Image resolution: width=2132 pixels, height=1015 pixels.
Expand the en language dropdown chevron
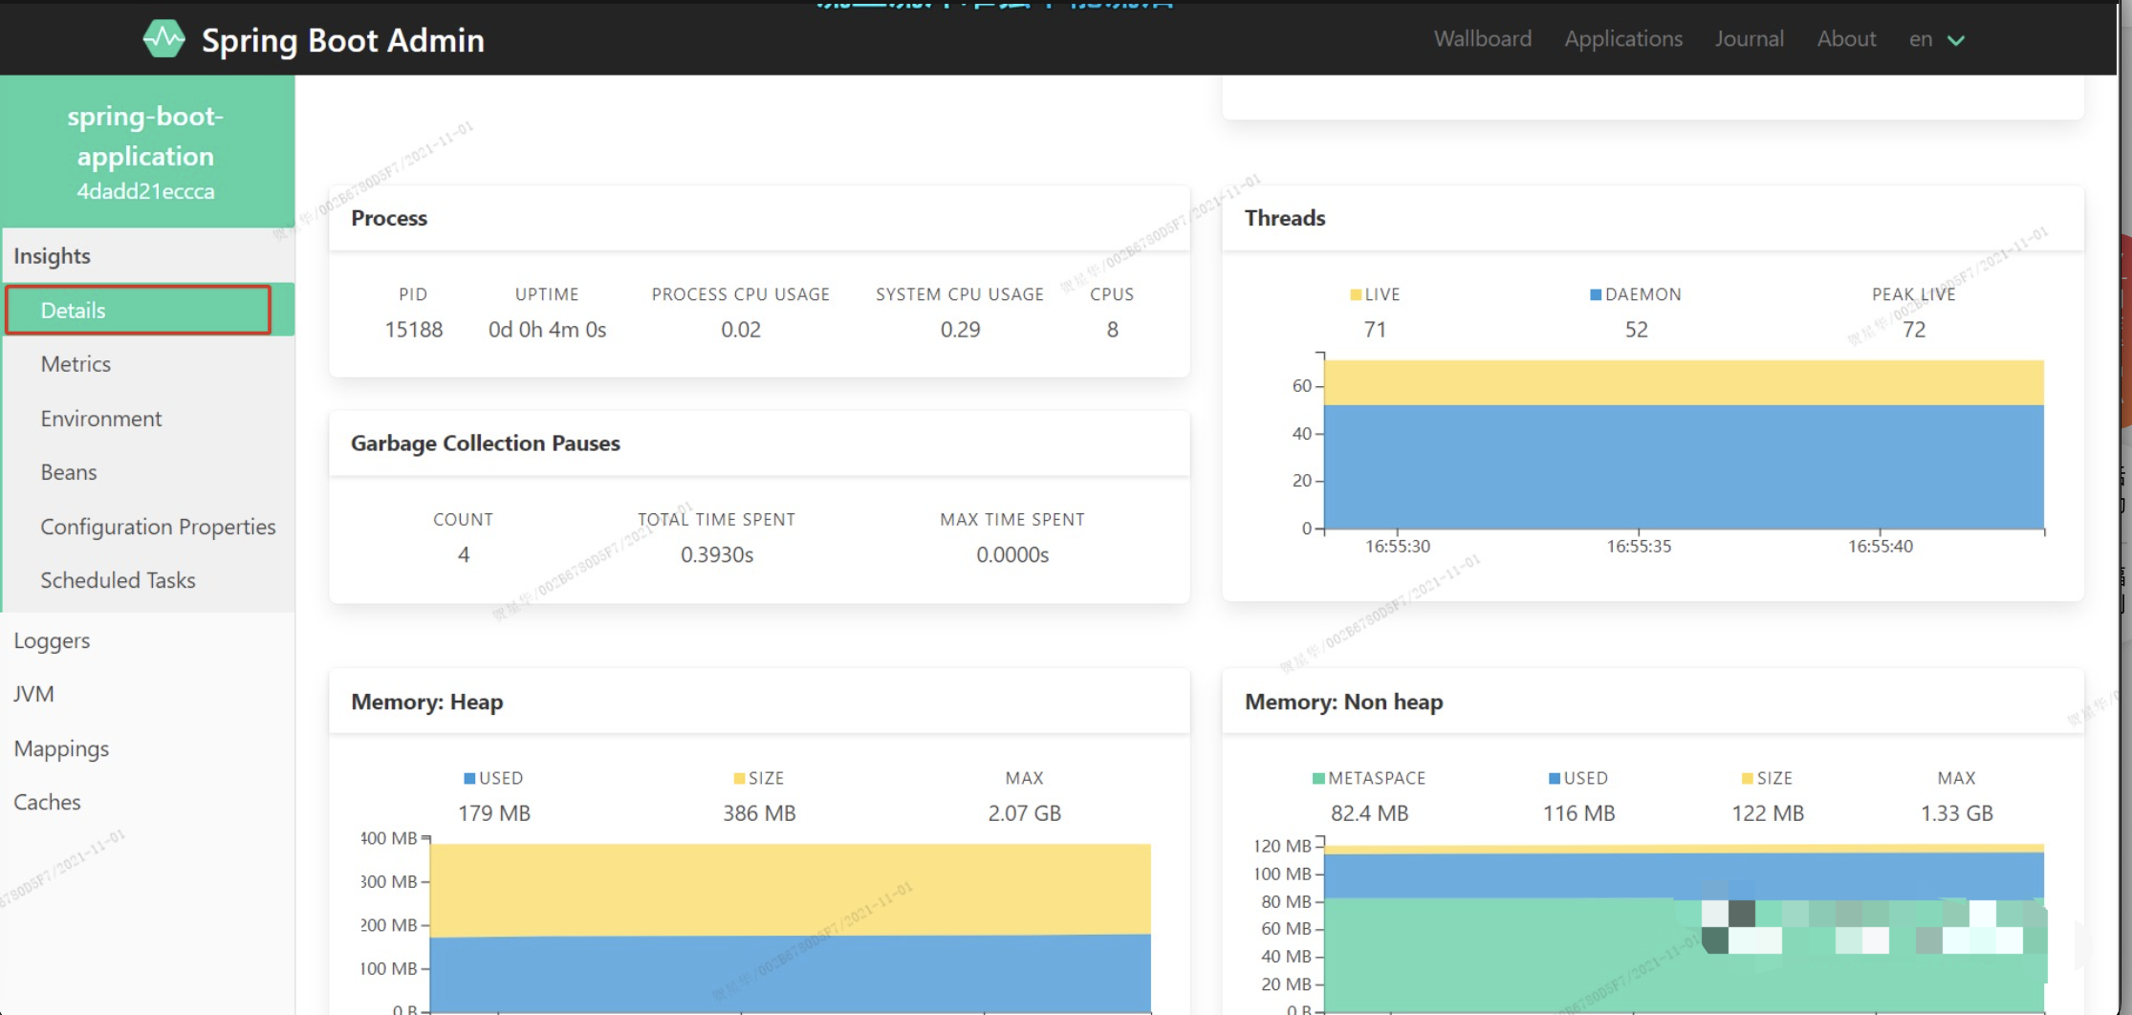click(1956, 40)
